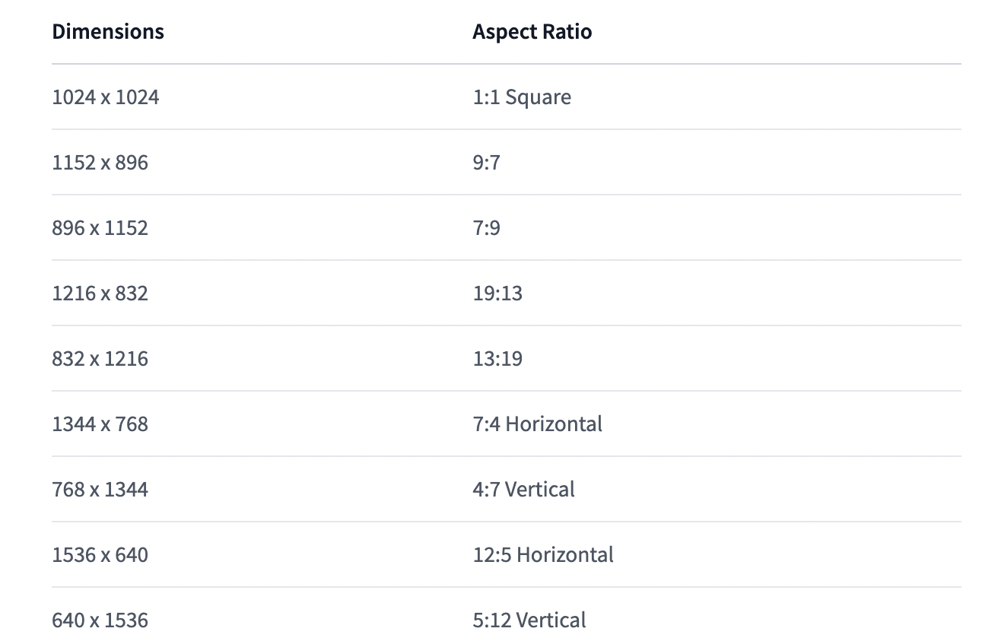
Task: Click the 13:19 aspect ratio text
Action: (x=497, y=359)
